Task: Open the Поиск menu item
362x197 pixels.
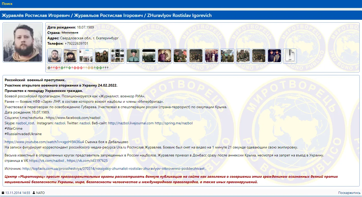Action: 7,4
